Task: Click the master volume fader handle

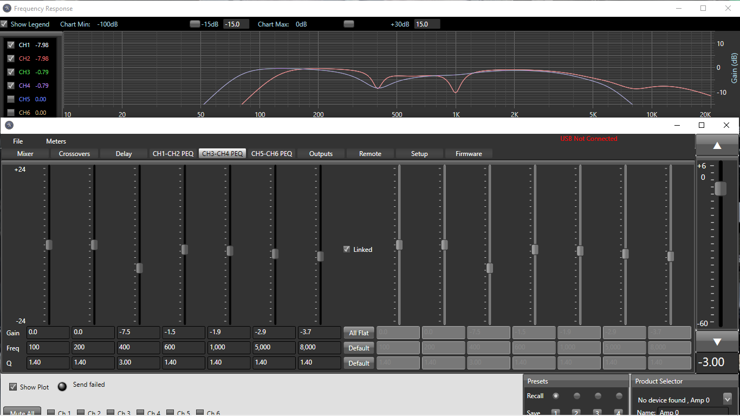Action: click(720, 188)
